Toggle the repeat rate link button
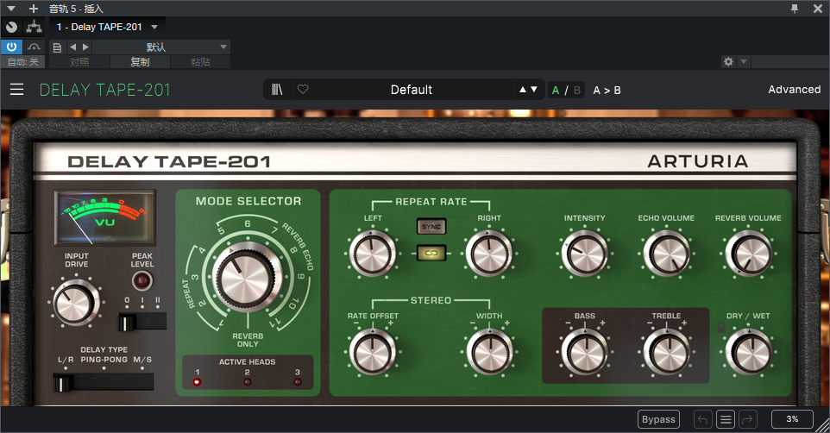Viewport: 830px width, 433px height. point(431,253)
